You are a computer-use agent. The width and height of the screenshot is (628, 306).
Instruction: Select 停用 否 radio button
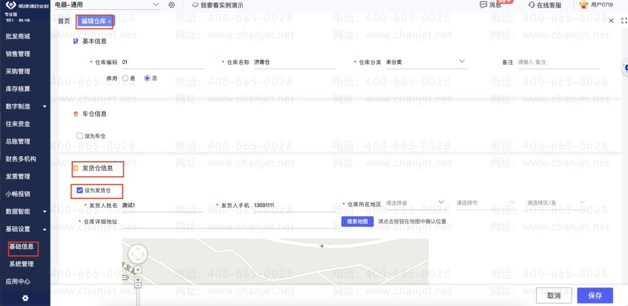pyautogui.click(x=147, y=78)
